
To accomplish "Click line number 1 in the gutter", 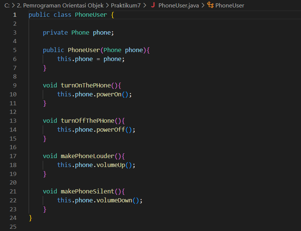I will tap(14, 15).
